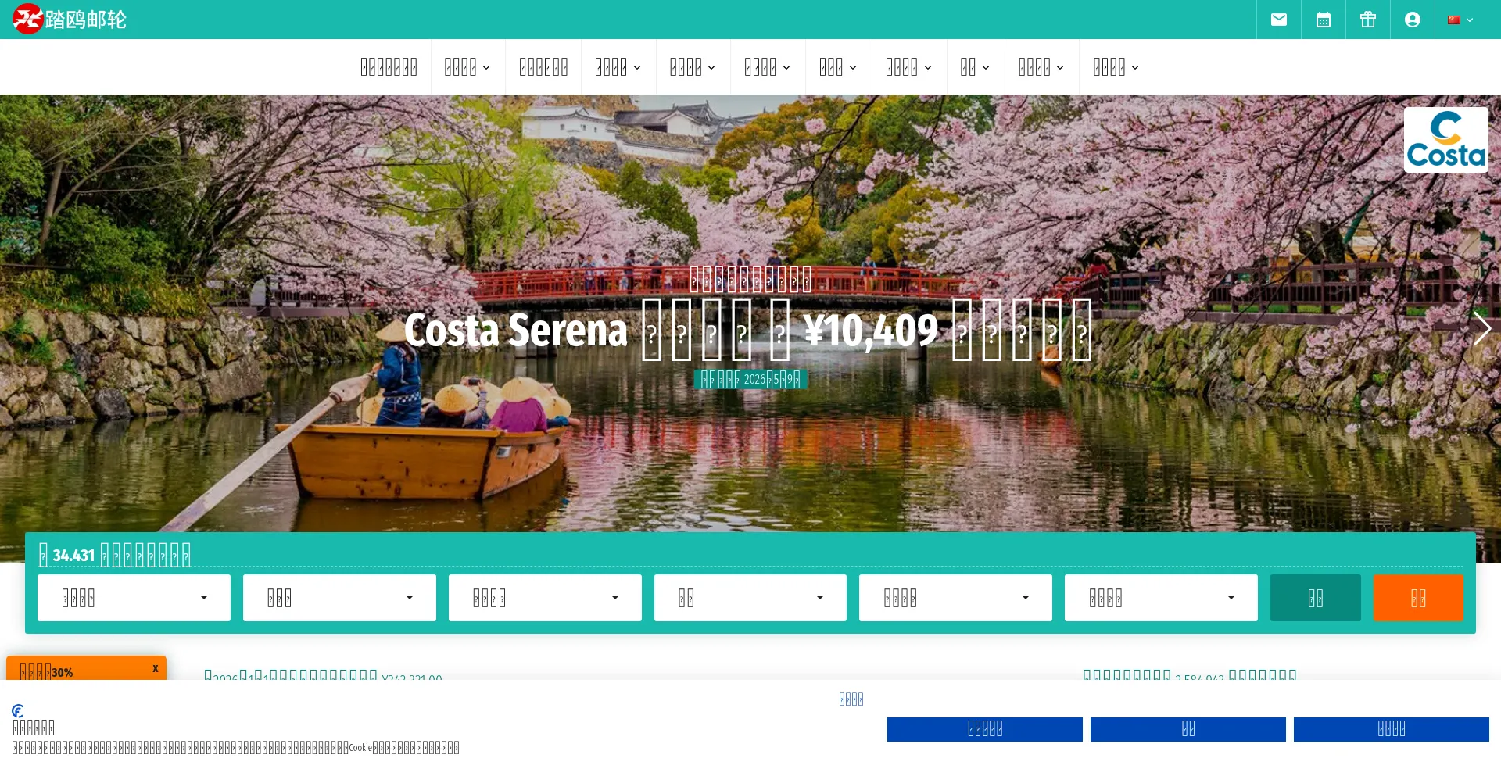This screenshot has height=776, width=1501.
Task: Click the gift box icon in the header
Action: [x=1368, y=20]
